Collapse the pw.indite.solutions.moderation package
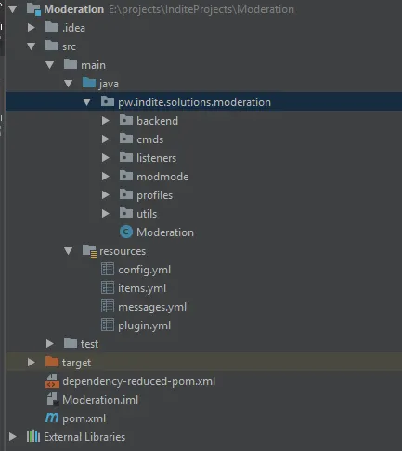 tap(87, 102)
